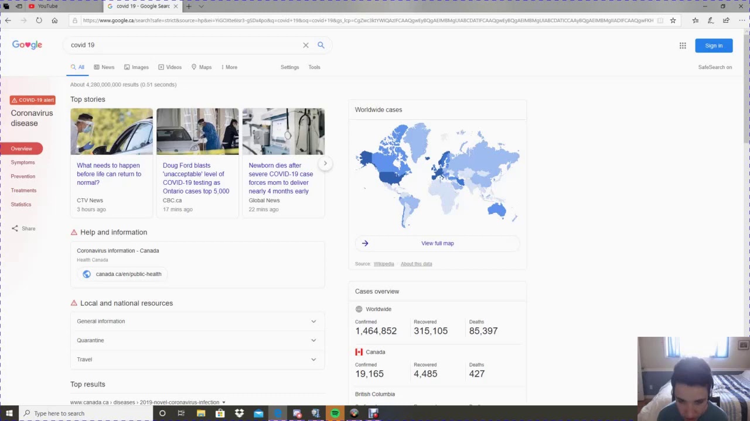This screenshot has width=750, height=421.
Task: Click the browser Refresh button
Action: coord(39,20)
